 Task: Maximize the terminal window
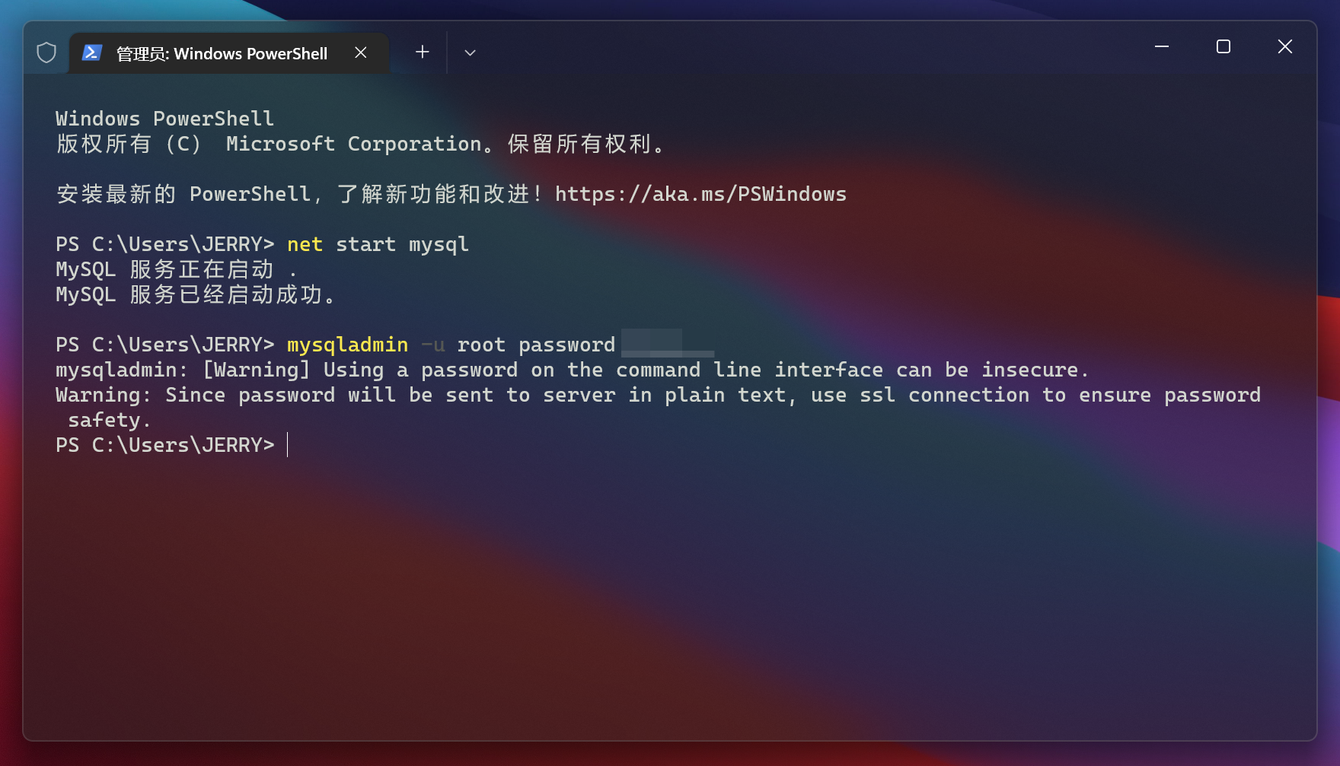pos(1224,46)
